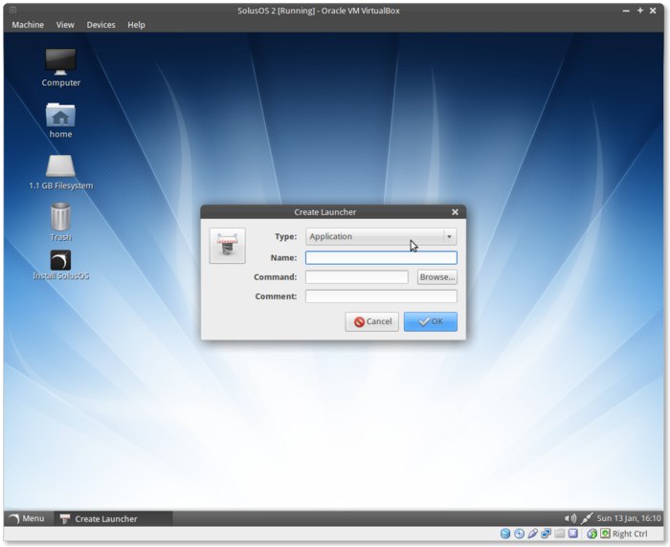The height and width of the screenshot is (547, 670).
Task: Maximize the VirtualBox window
Action: tap(640, 11)
